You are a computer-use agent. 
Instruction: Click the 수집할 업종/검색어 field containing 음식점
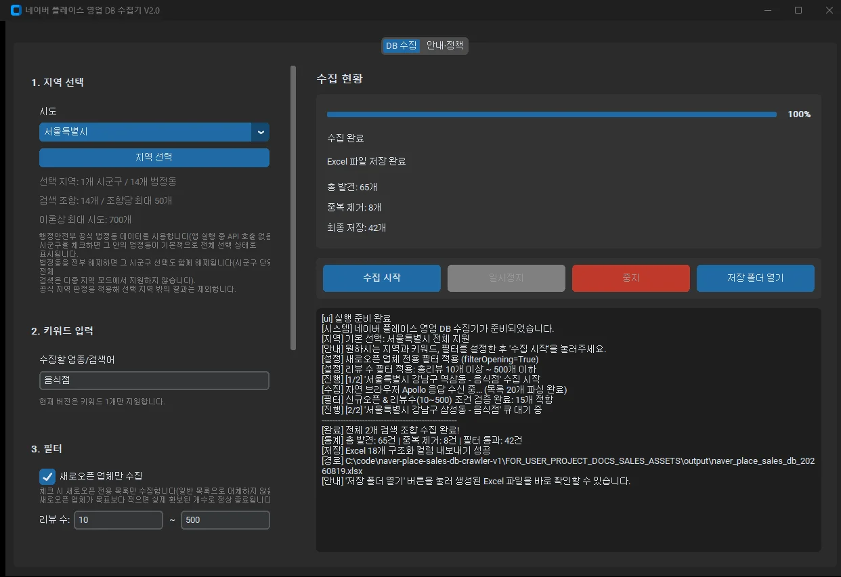click(154, 381)
